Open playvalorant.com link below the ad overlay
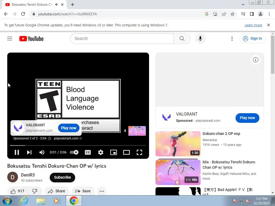This screenshot has height=206, width=275. tap(68, 138)
